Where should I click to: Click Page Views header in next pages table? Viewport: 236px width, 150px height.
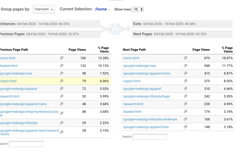[201, 50]
